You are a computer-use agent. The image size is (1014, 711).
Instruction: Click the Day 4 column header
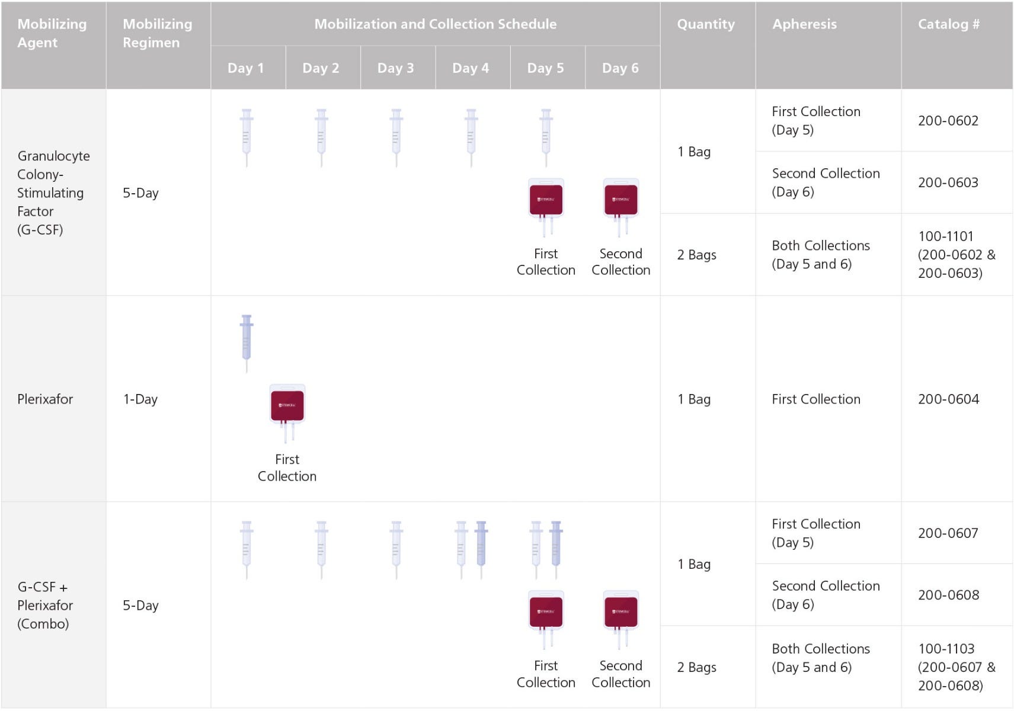[471, 68]
